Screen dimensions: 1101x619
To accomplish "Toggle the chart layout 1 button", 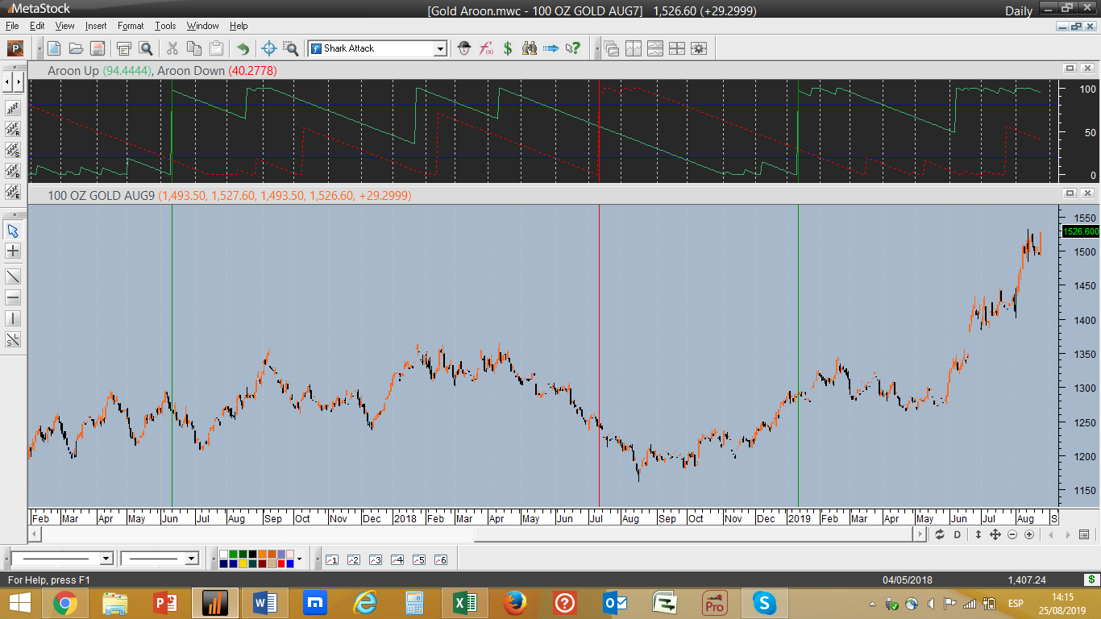I will pos(331,559).
